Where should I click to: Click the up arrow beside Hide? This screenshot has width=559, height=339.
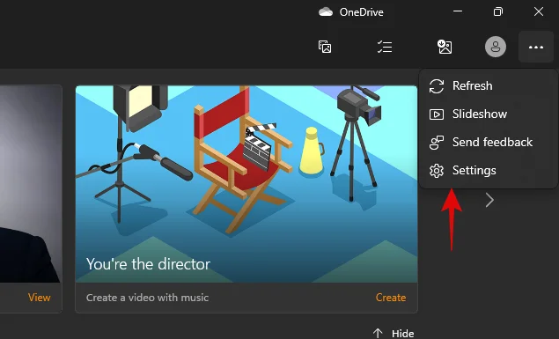378,334
